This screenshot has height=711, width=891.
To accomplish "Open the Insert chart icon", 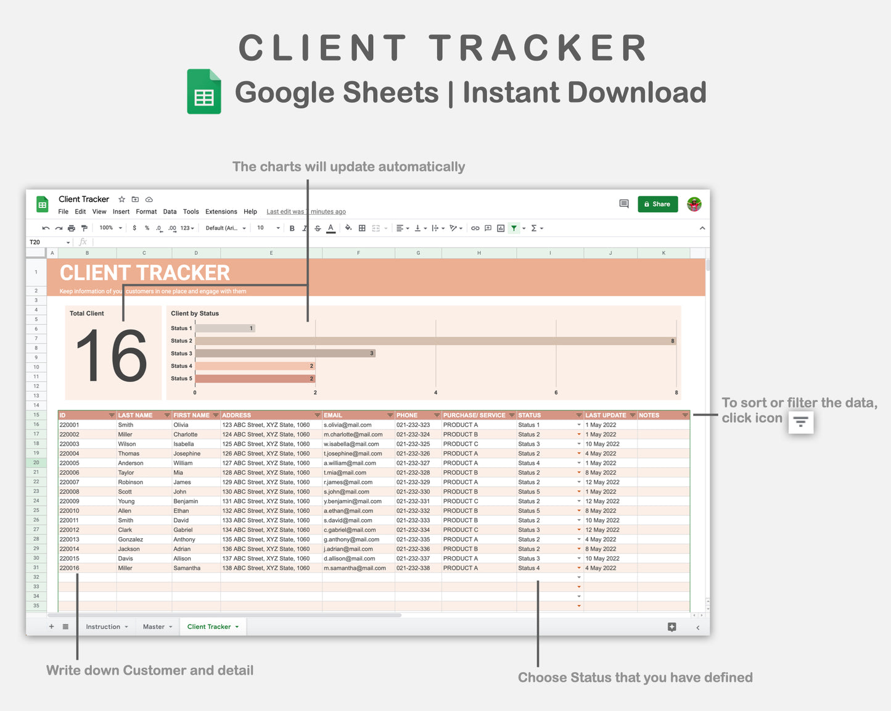I will coord(500,228).
